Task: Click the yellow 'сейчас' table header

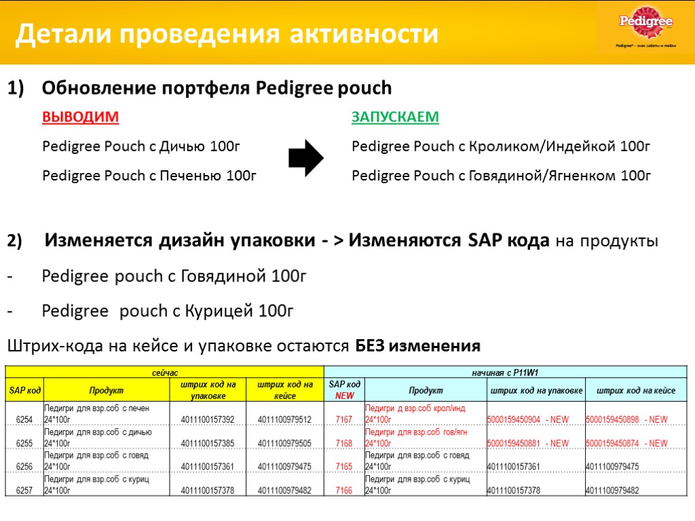Action: point(164,372)
